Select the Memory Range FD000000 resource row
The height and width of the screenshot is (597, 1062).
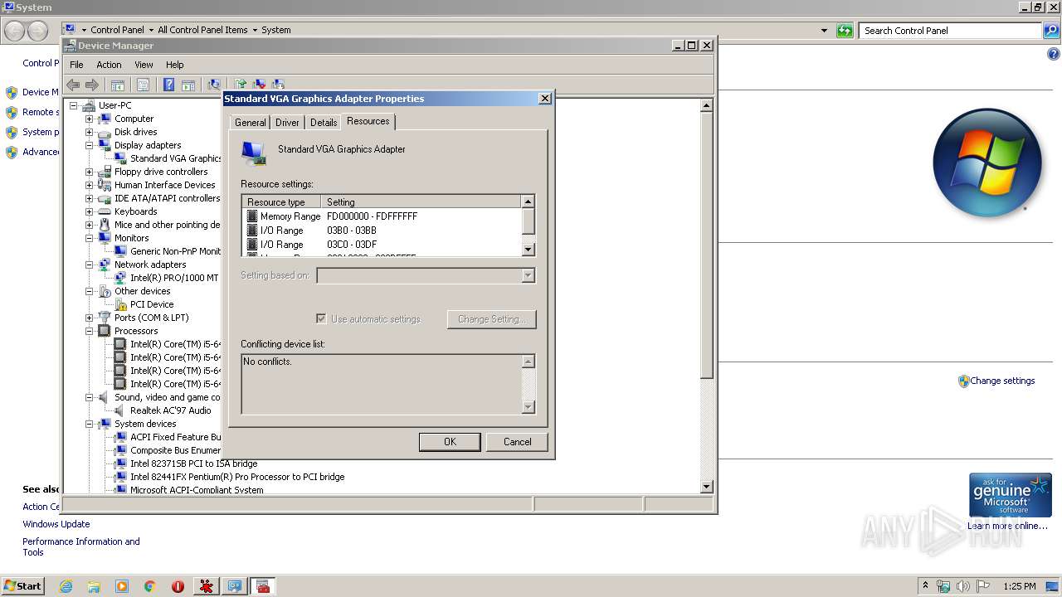383,216
